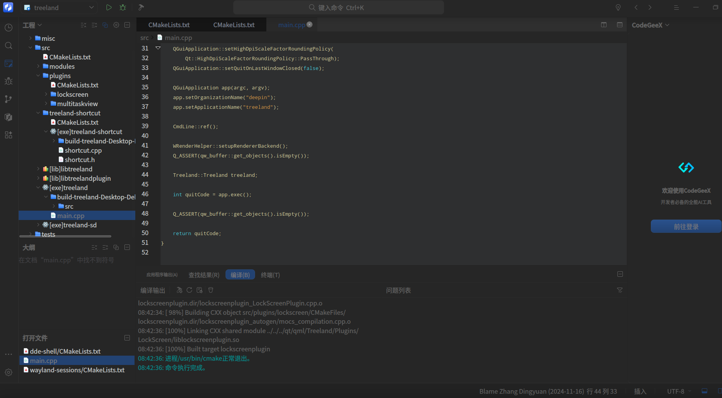Switch to 编译(B) output tab
722x398 pixels.
(240, 275)
